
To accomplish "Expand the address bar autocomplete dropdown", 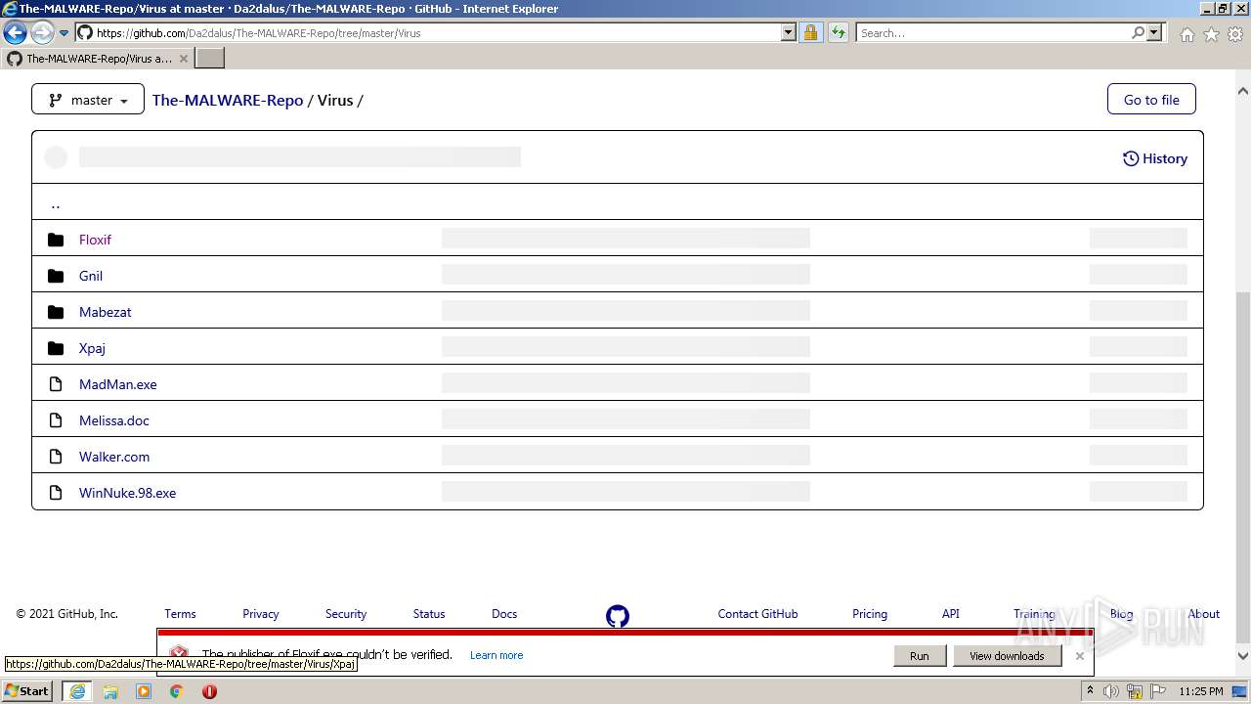I will pos(789,33).
